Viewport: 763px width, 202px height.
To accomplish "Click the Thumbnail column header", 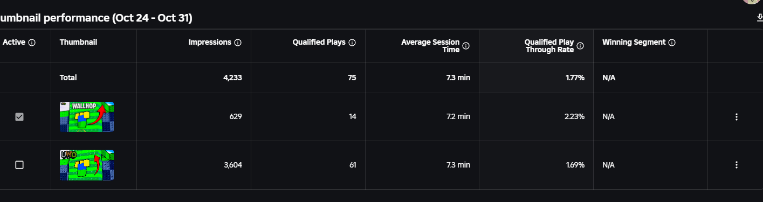I will (78, 43).
